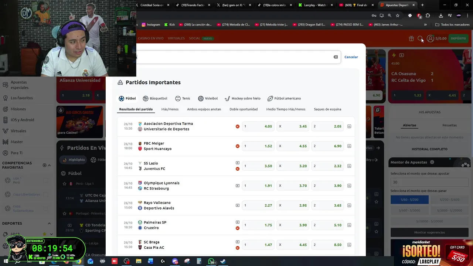473x266 pixels.
Task: Open the gift promotions icon in header
Action: [x=411, y=38]
